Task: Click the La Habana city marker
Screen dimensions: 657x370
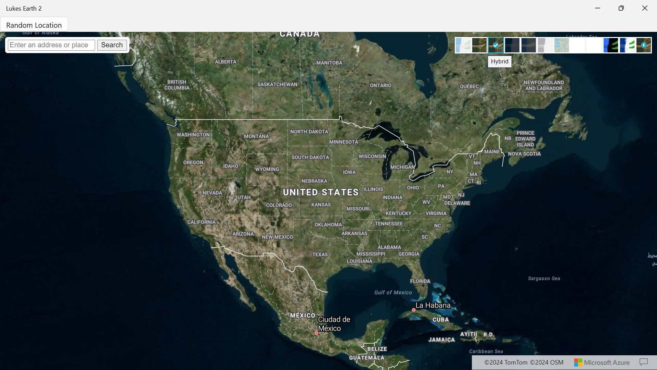Action: [414, 310]
